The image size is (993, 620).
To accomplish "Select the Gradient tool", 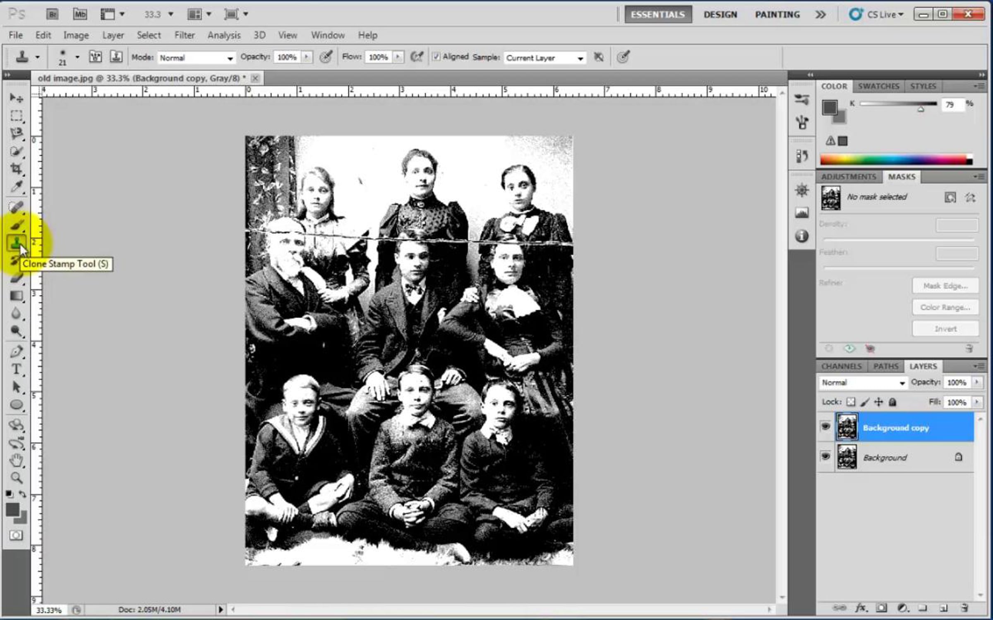I will [16, 296].
